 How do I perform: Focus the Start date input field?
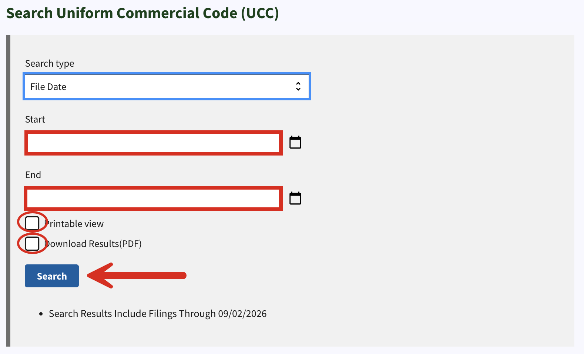pyautogui.click(x=154, y=143)
